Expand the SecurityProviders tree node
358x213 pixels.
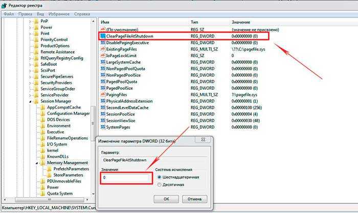30,83
